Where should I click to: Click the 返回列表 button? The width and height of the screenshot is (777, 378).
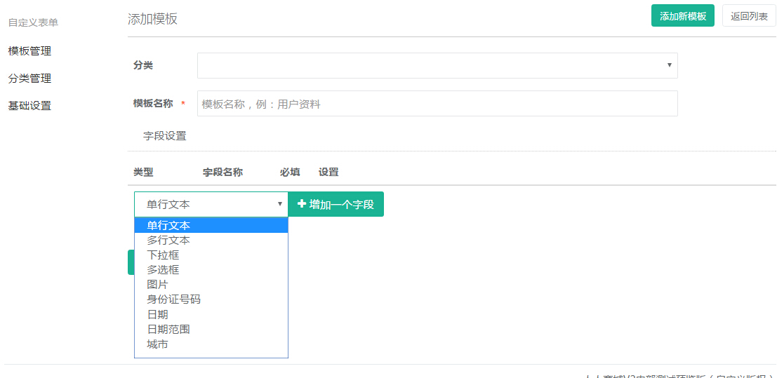point(748,16)
